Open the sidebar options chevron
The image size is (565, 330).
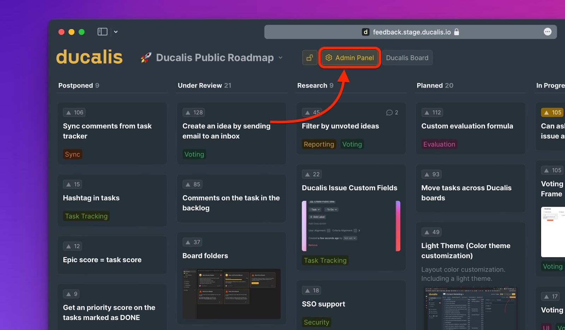tap(116, 32)
